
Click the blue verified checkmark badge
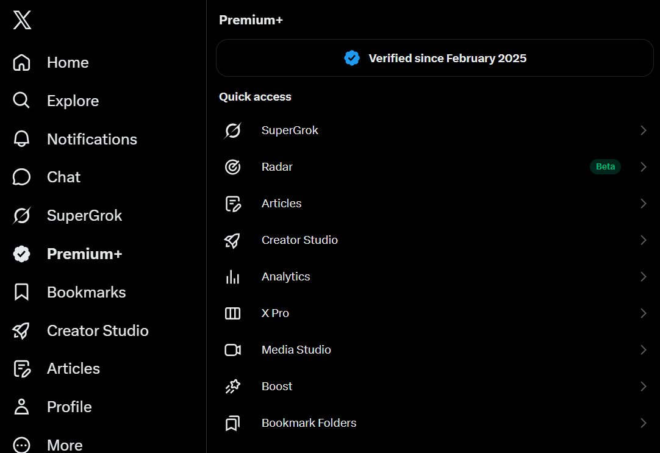(352, 58)
